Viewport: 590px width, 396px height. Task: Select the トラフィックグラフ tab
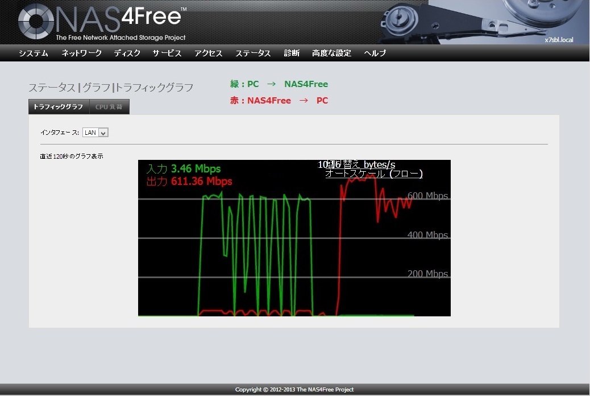coord(59,106)
